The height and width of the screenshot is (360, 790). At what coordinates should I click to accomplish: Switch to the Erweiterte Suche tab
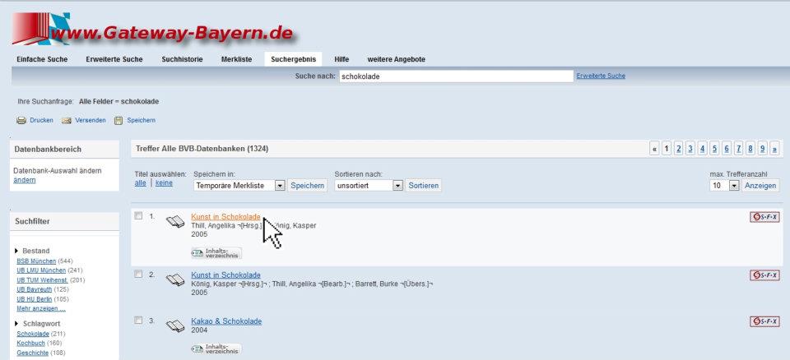point(114,59)
